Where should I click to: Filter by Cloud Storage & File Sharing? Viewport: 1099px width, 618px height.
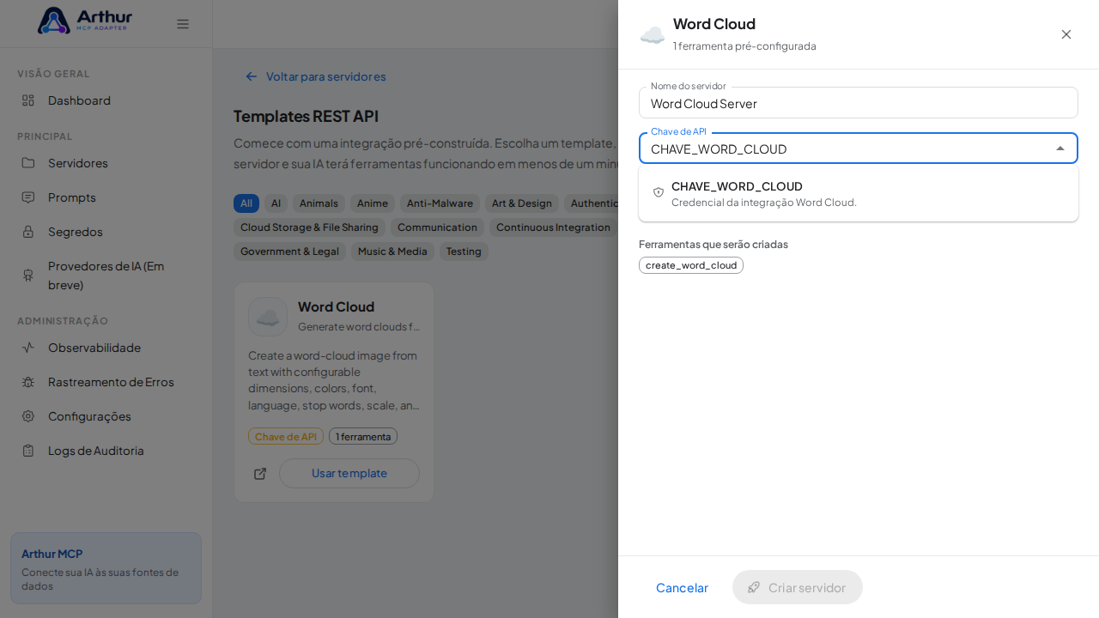pyautogui.click(x=309, y=227)
